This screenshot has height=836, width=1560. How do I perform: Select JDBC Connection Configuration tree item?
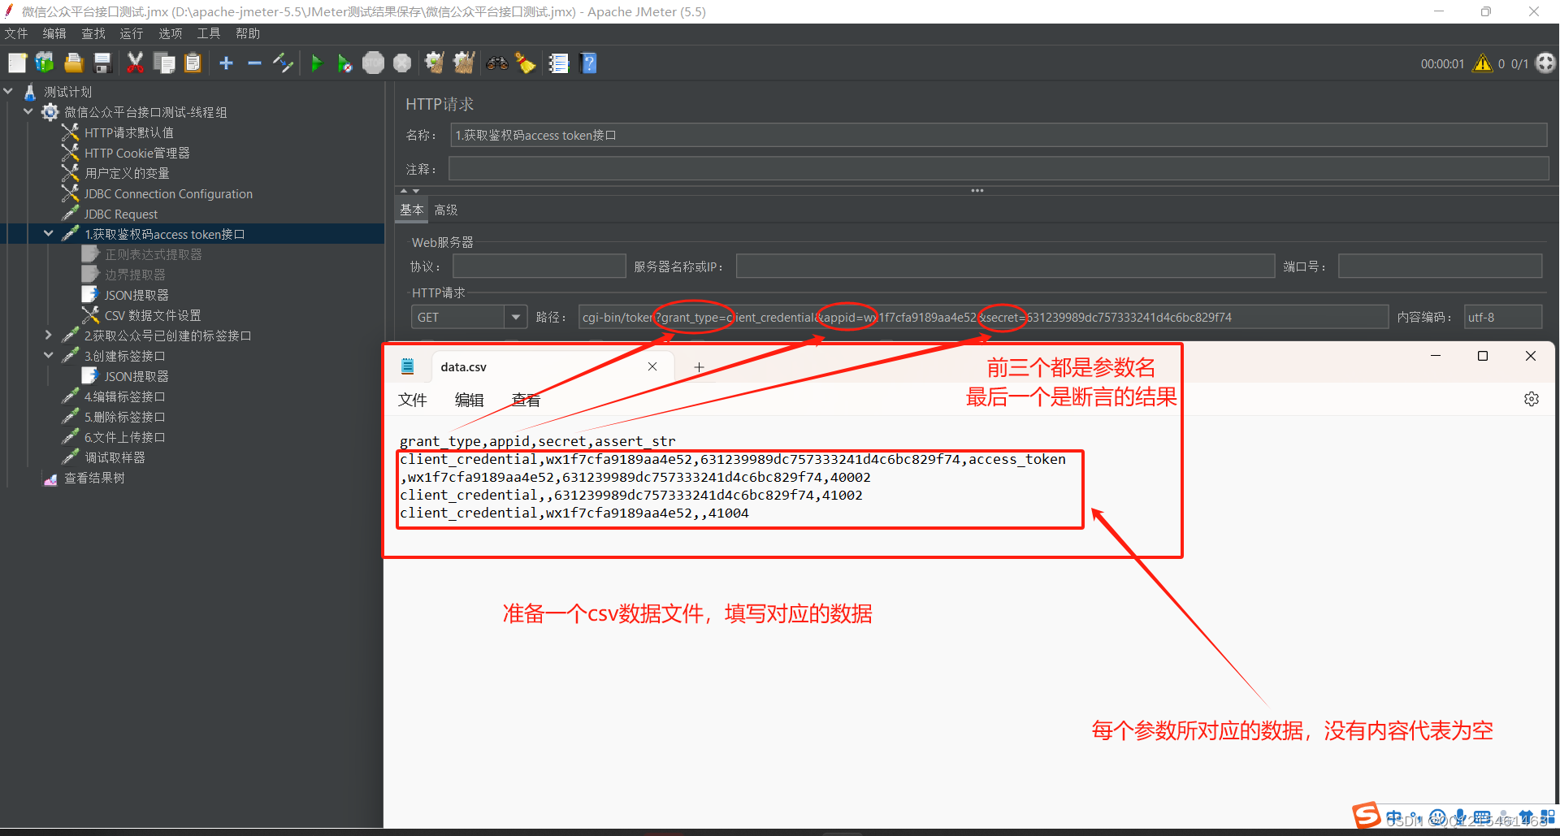point(168,193)
